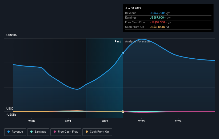Click the -US$59.300m free cash flow value
This screenshot has width=219, height=139.
coord(158,22)
